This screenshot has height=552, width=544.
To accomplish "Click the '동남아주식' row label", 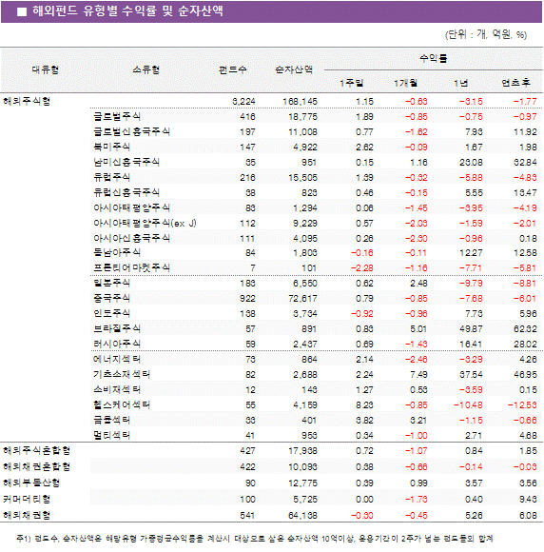I will click(x=117, y=252).
